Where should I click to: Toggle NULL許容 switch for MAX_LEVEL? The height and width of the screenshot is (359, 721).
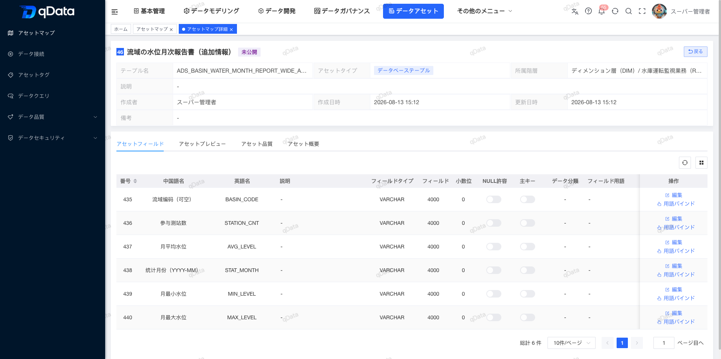(x=494, y=317)
